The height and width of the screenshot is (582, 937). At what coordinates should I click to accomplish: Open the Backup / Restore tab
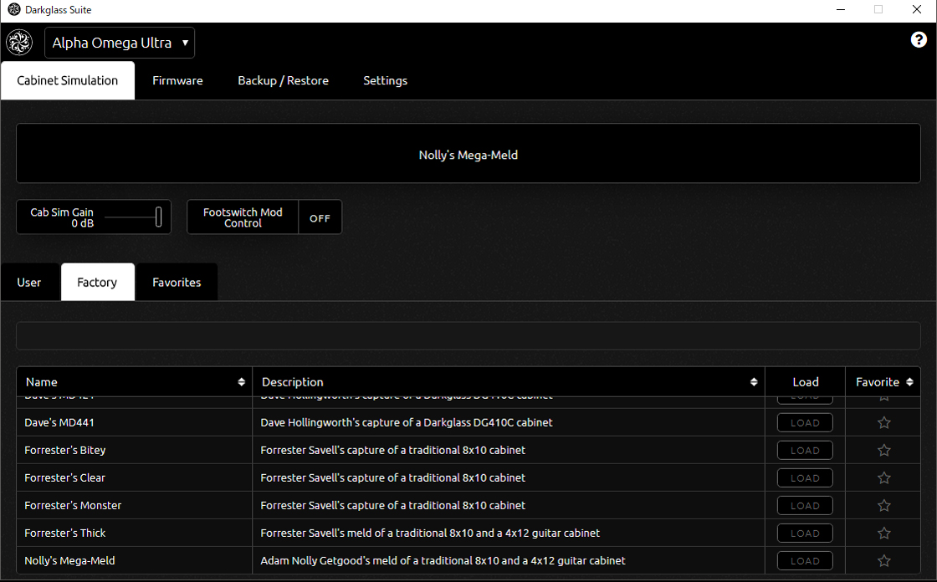pos(283,81)
